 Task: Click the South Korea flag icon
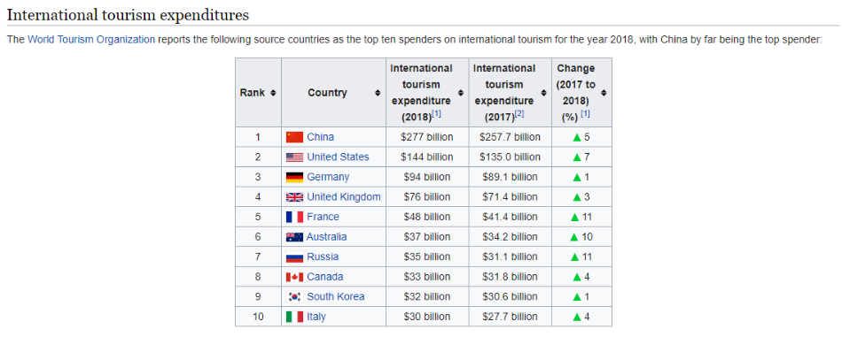coord(294,297)
